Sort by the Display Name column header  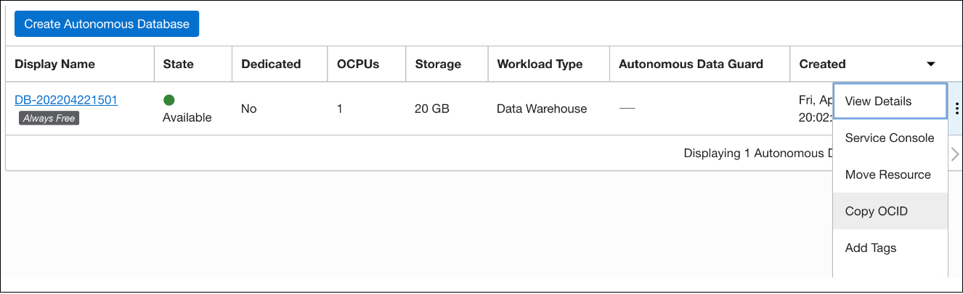point(55,64)
